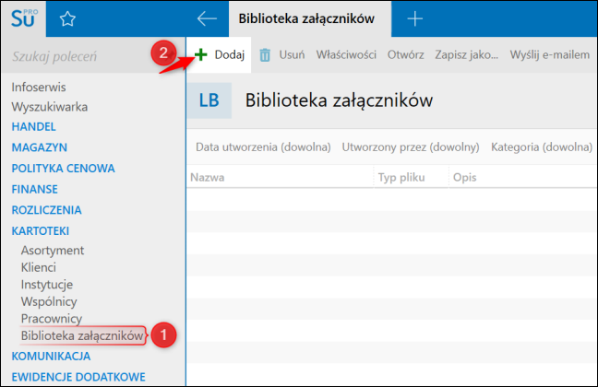
Task: Expand the KOMUNIKACJA section
Action: click(51, 357)
